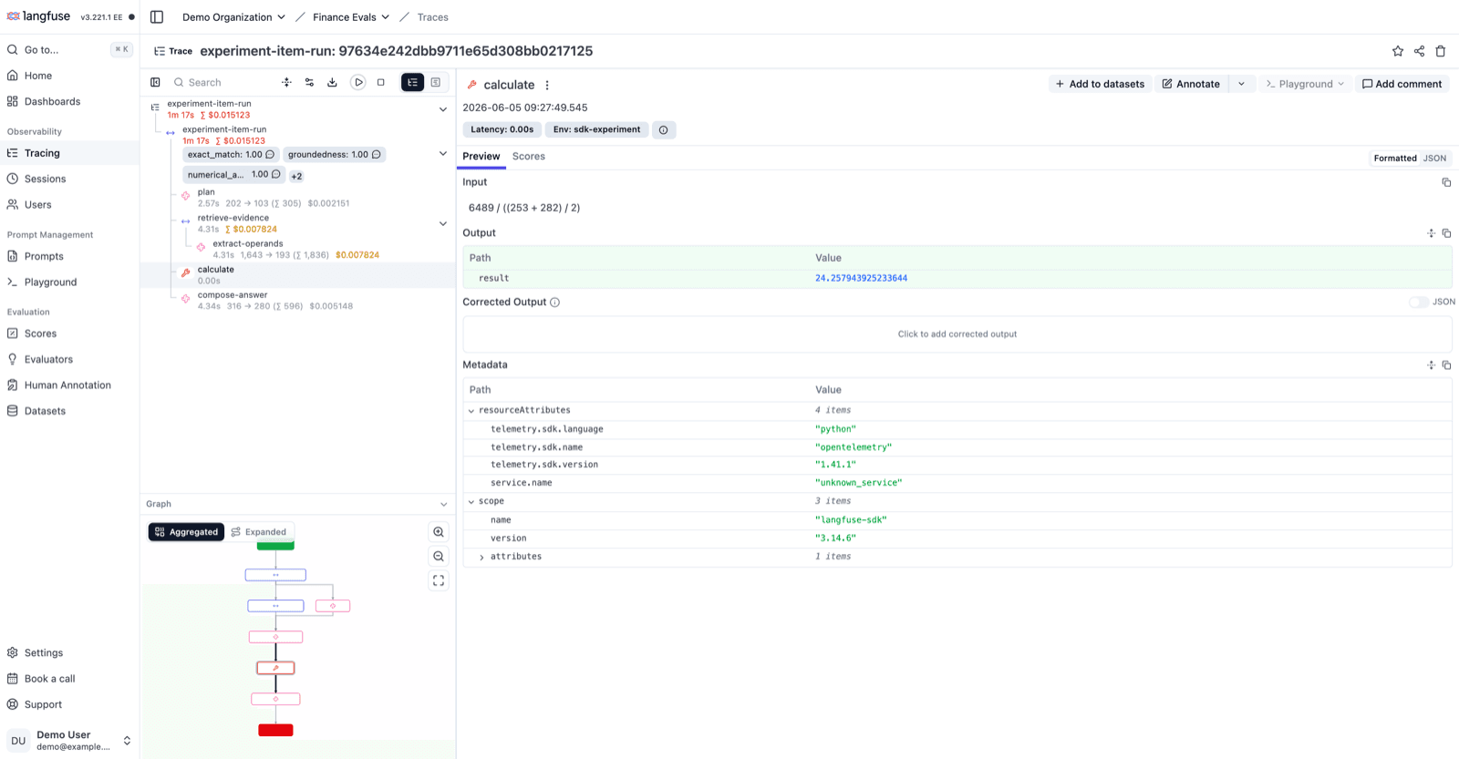Toggle JSON mode for Corrected Output
The image size is (1459, 759).
click(1418, 302)
